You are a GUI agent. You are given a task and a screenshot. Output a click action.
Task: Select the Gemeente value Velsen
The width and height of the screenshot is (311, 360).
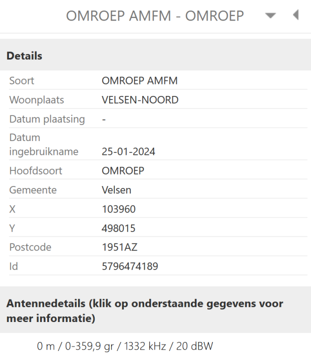pyautogui.click(x=117, y=190)
